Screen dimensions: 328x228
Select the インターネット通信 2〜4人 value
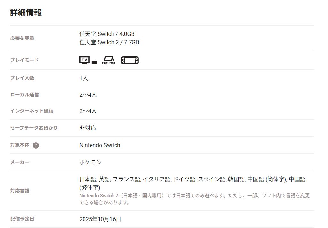click(x=88, y=111)
